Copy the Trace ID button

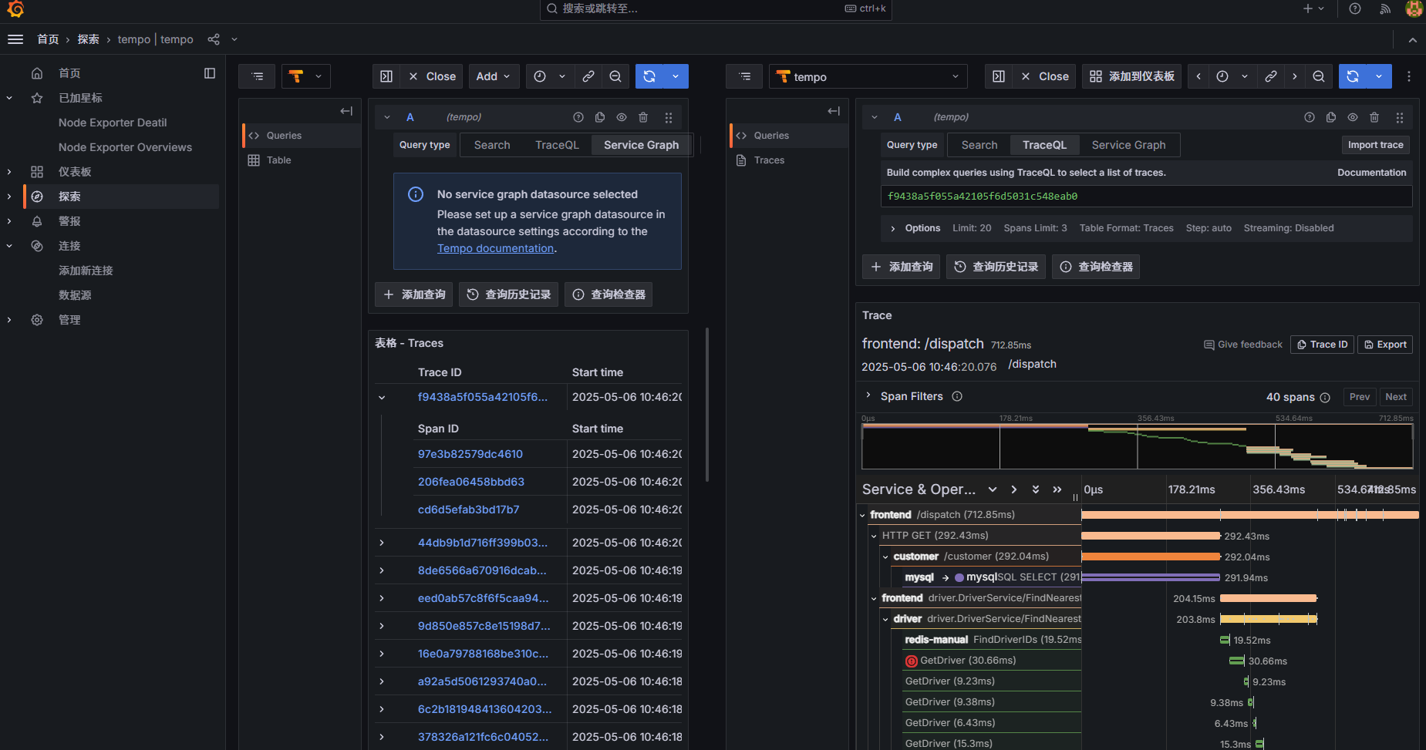1323,345
